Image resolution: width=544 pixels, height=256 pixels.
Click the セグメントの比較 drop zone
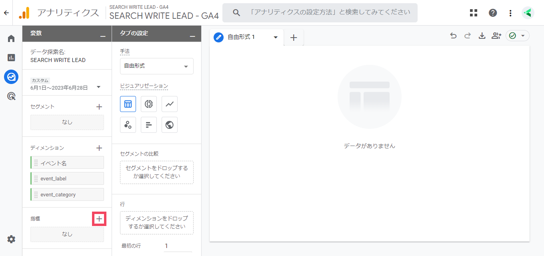tap(157, 172)
